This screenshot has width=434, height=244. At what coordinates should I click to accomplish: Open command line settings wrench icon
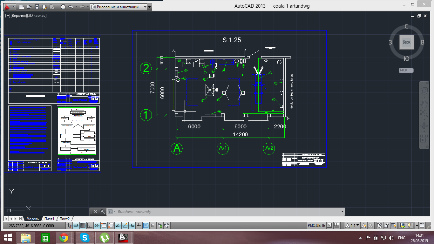click(103, 212)
